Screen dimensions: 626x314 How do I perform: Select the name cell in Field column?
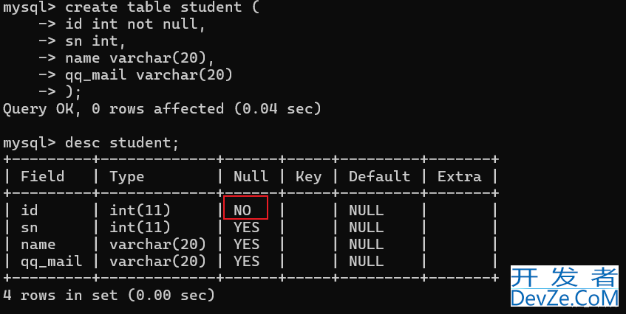coord(38,244)
